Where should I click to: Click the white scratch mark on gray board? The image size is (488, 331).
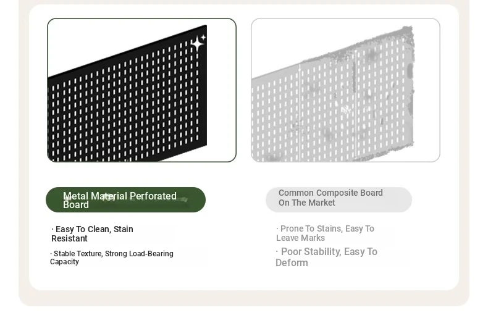pos(346,109)
